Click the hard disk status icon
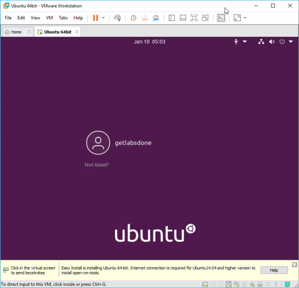This screenshot has height=288, width=299. (205, 284)
